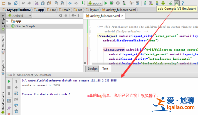This screenshot has height=115, width=198.
Task: Navigate Forward with the right arrow
Action: pyautogui.click(x=76, y=3)
